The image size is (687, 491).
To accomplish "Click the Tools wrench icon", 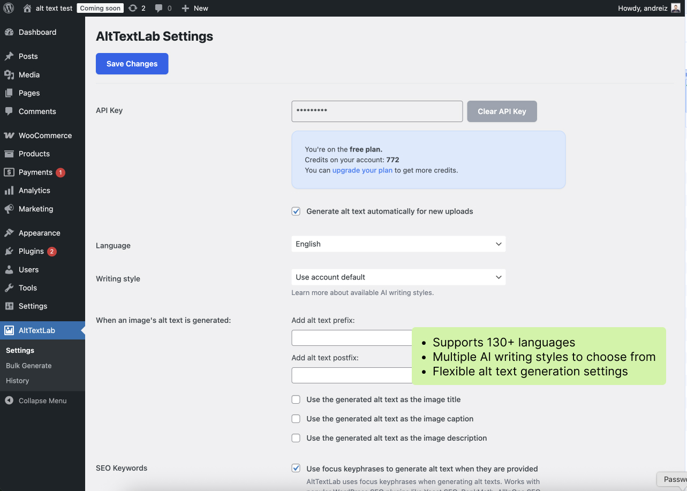I will click(9, 288).
